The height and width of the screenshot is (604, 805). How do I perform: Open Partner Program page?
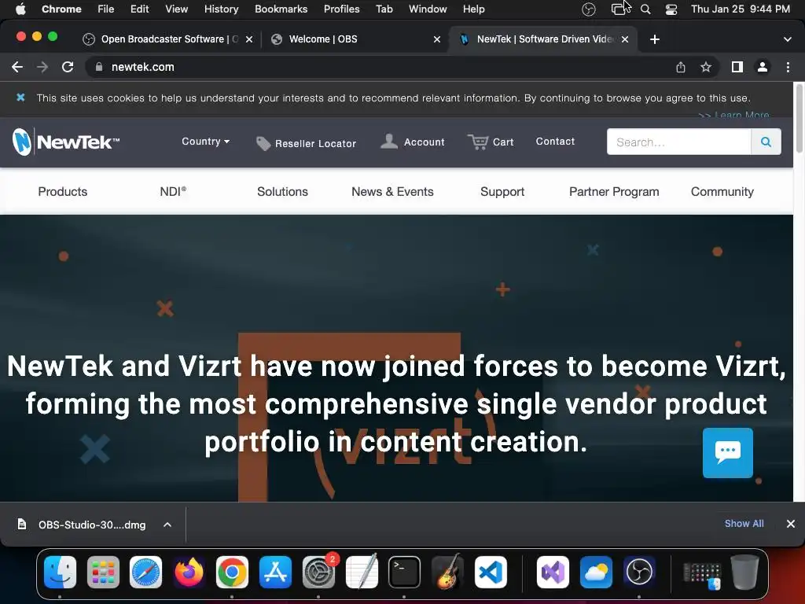click(614, 192)
